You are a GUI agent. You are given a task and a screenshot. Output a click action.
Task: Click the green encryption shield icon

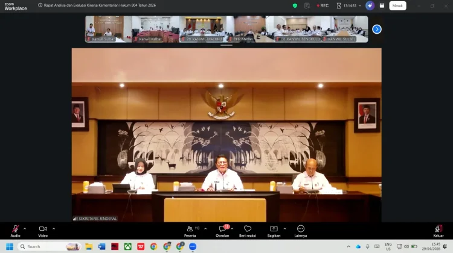295,5
